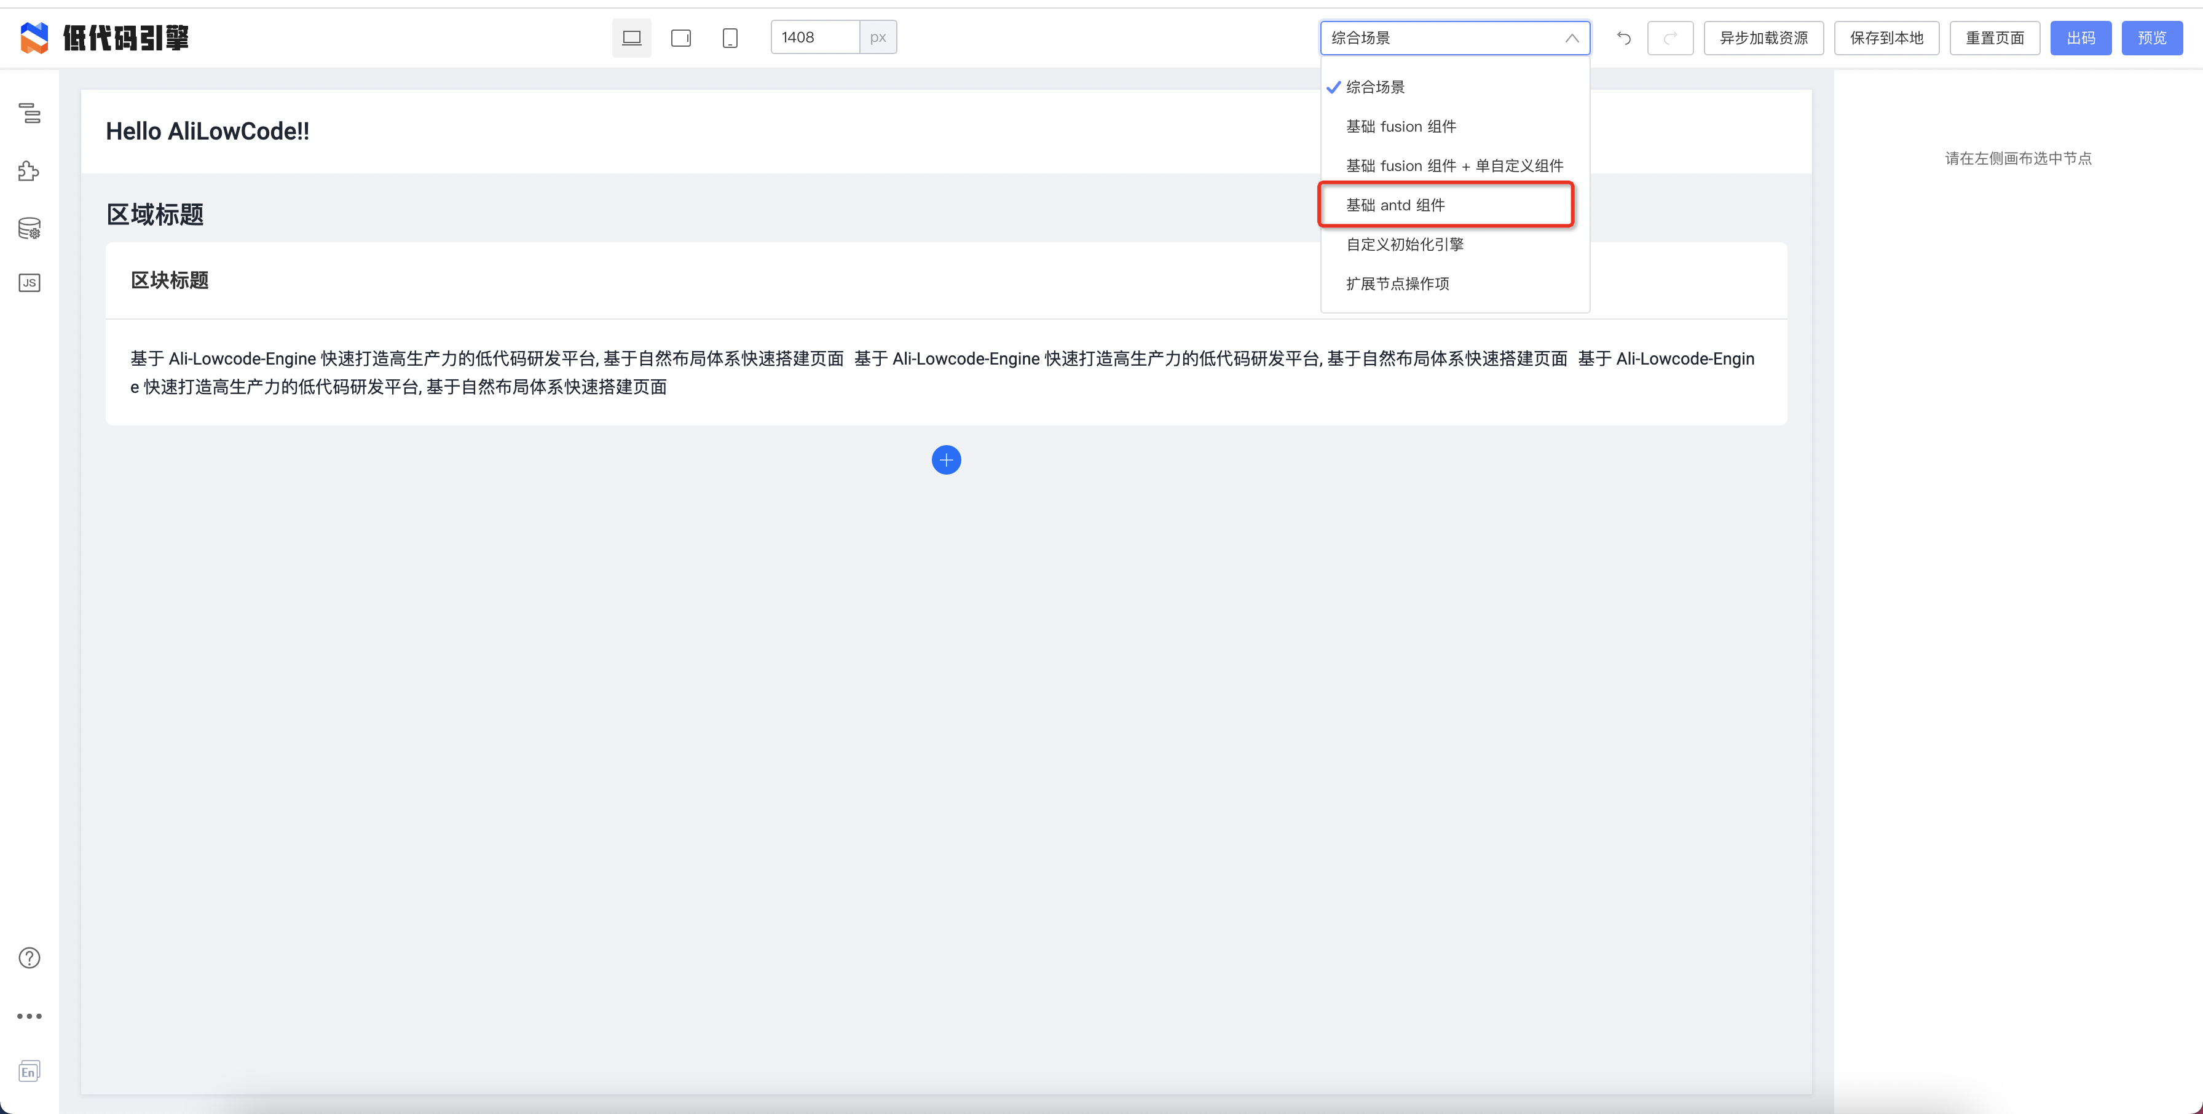
Task: Click the canvas width 1408 input field
Action: [x=814, y=38]
